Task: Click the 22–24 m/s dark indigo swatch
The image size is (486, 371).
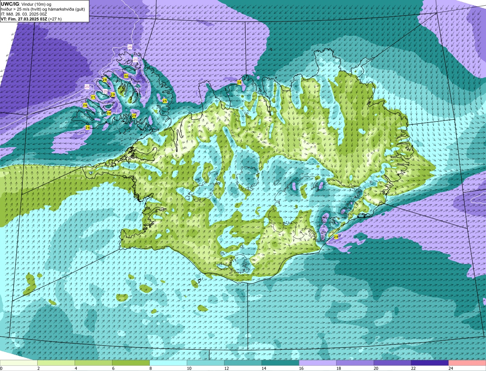Action: (x=430, y=363)
